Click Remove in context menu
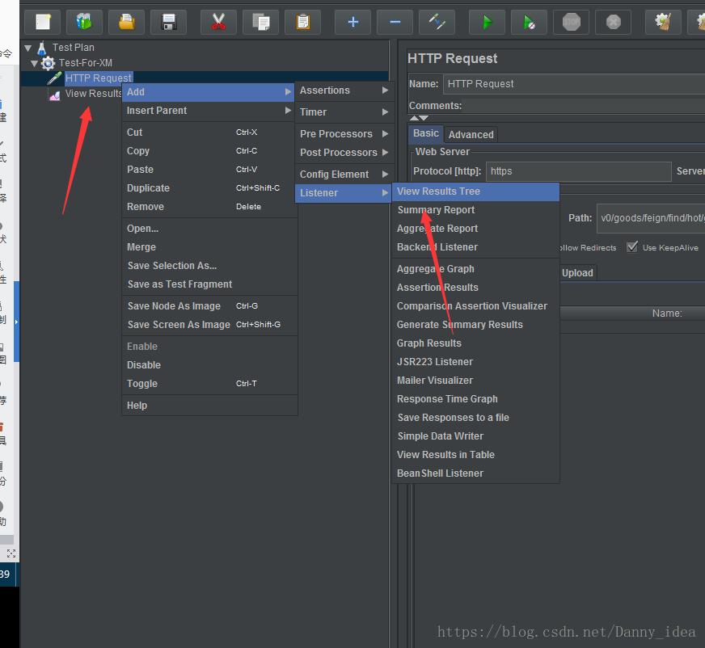Screen dimensions: 705x648 coord(209,207)
